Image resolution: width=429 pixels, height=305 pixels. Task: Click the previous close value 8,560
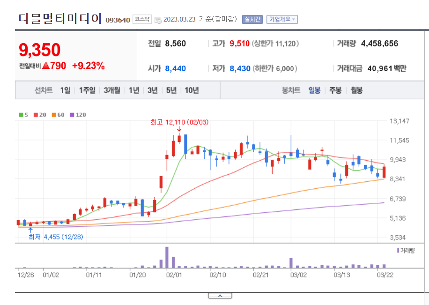click(175, 44)
